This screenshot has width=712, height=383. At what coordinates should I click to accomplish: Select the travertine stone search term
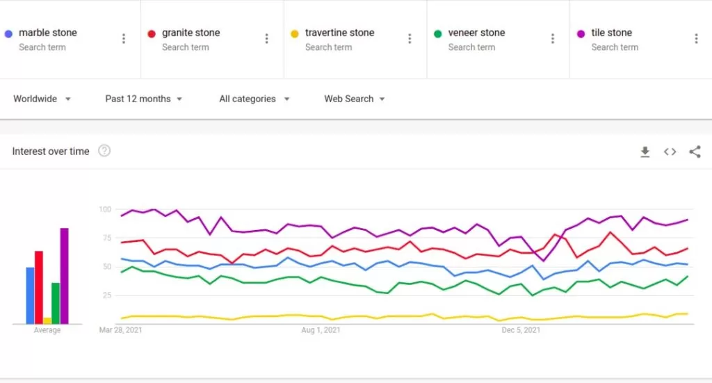click(339, 33)
